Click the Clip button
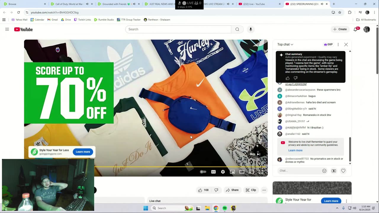Viewport: 379px width, 213px height. 251,190
